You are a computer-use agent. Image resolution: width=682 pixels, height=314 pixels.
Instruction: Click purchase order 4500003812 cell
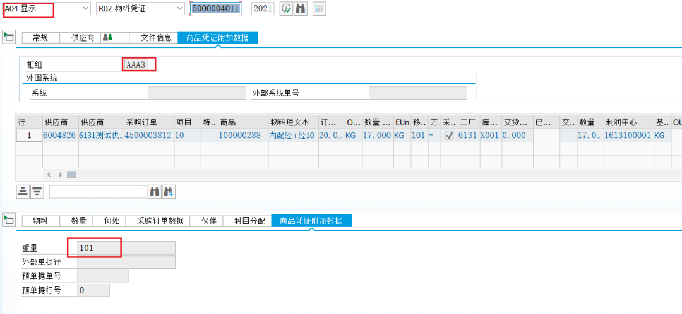click(149, 136)
